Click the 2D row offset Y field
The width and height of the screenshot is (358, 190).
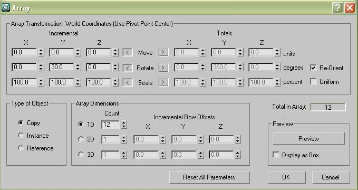point(184,139)
